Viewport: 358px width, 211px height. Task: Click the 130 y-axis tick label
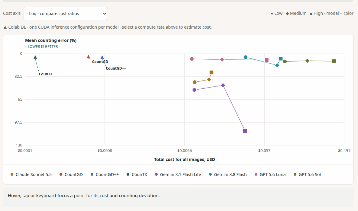(19, 145)
